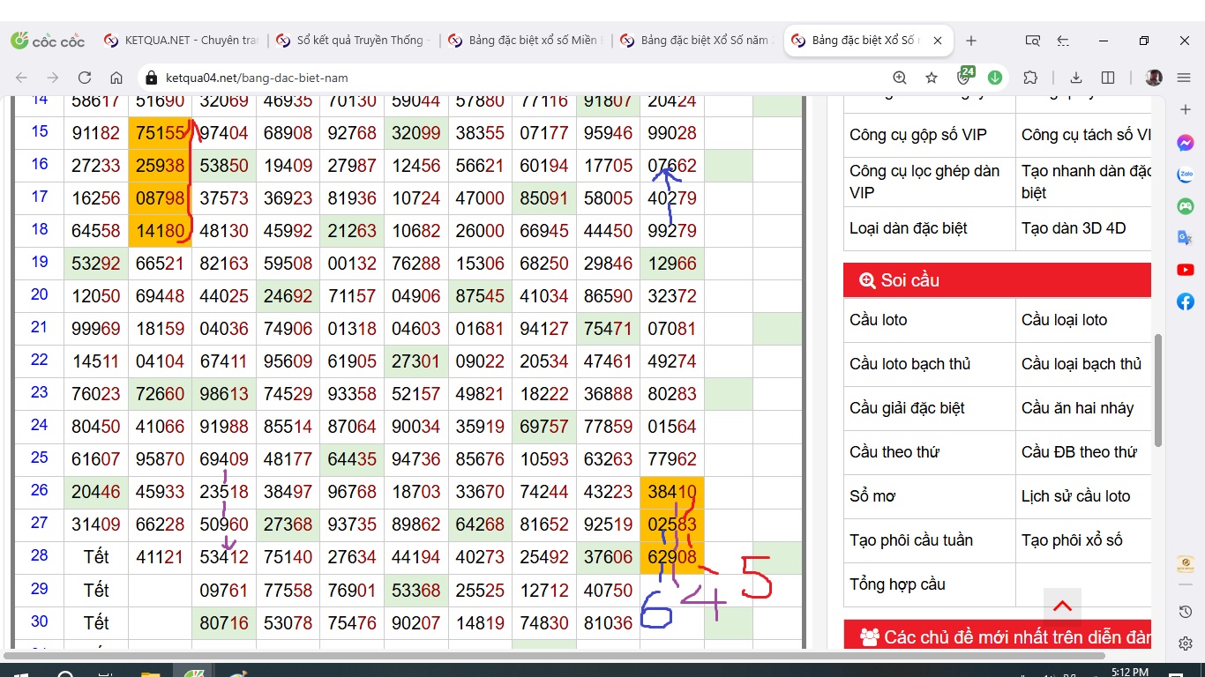This screenshot has height=677, width=1205.
Task: Open Zalo from the browser sidebar
Action: [1186, 175]
